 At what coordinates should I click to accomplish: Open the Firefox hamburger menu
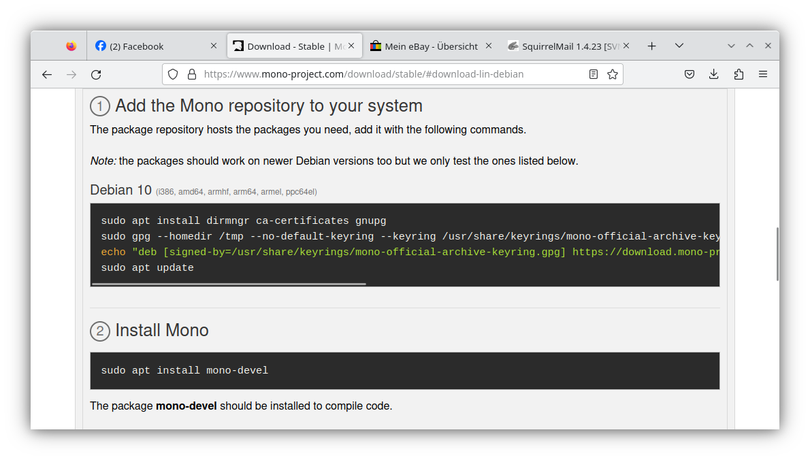763,74
